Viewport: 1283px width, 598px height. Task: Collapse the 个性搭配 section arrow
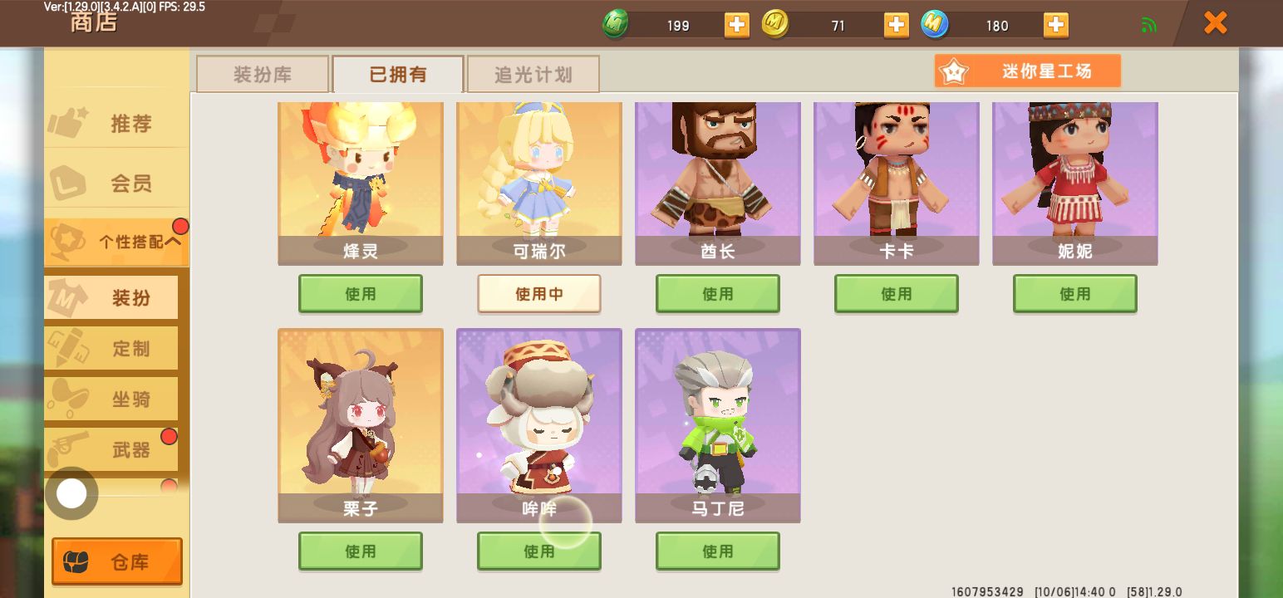[x=173, y=242]
